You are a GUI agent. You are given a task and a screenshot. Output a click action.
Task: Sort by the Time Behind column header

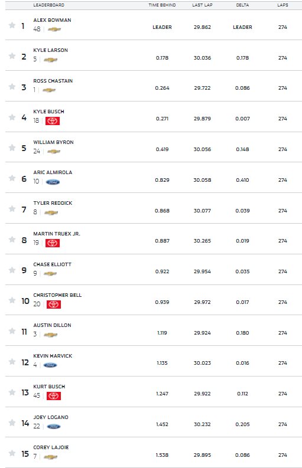point(162,5)
